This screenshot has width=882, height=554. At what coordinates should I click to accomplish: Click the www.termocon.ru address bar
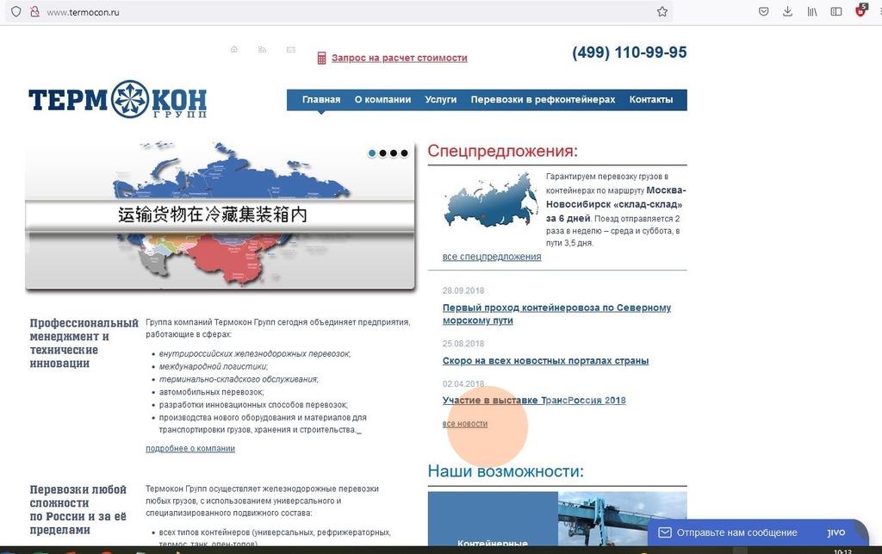[x=338, y=12]
